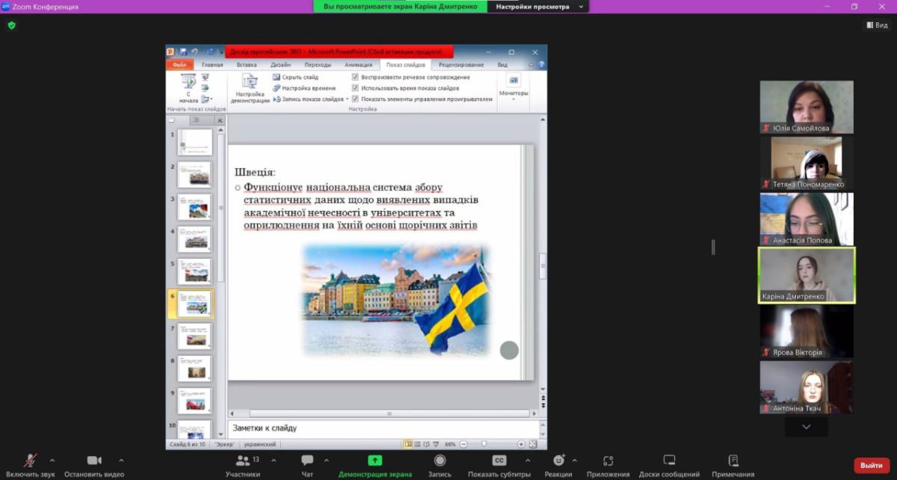Click the red Выйти button
Viewport: 897px width, 480px height.
(x=871, y=465)
